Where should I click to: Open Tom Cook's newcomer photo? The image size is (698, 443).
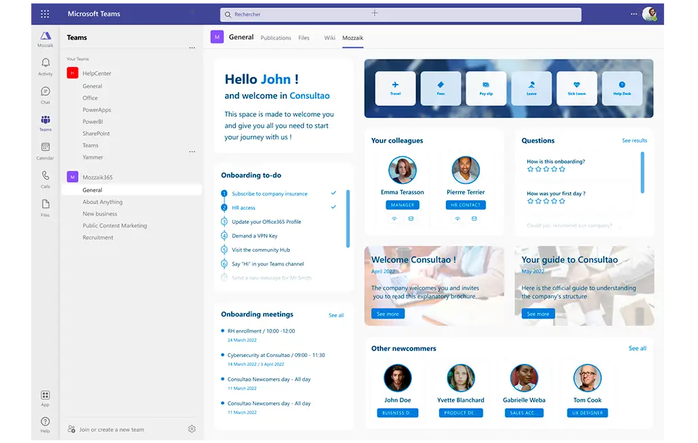click(587, 378)
